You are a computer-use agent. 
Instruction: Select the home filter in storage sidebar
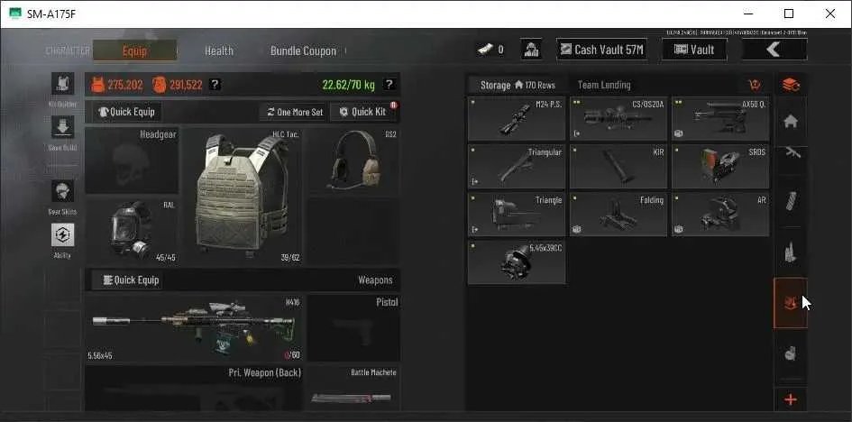(x=791, y=123)
